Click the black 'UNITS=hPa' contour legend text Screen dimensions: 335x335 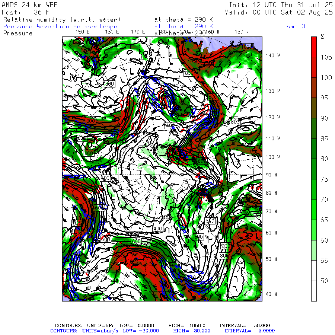(x=100, y=326)
